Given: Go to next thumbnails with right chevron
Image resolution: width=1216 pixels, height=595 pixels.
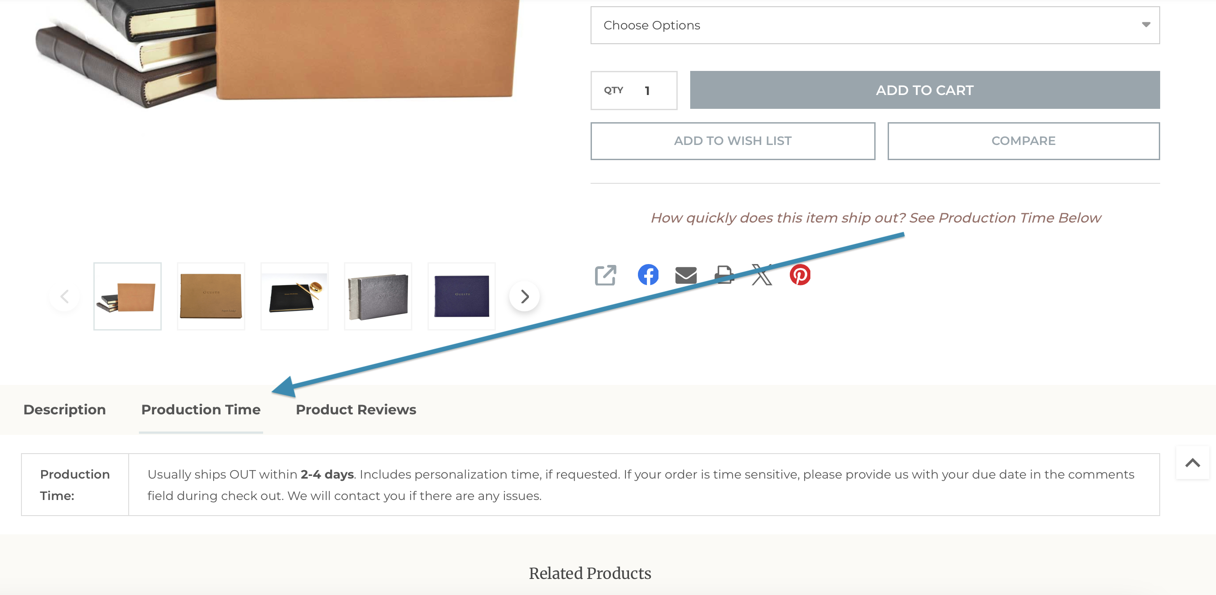Looking at the screenshot, I should (x=524, y=296).
